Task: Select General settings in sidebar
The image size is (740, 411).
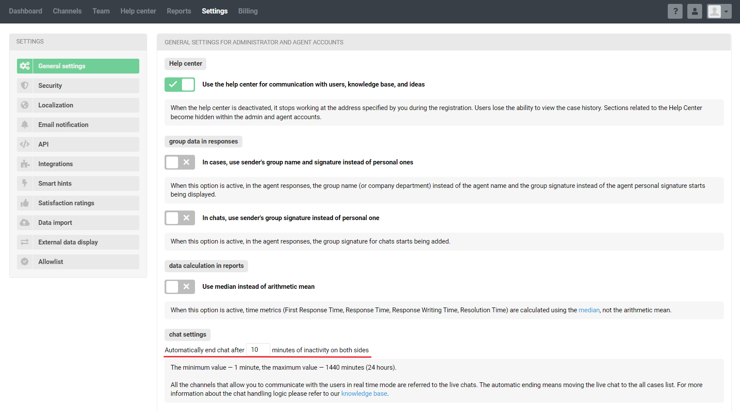Action: pyautogui.click(x=78, y=66)
